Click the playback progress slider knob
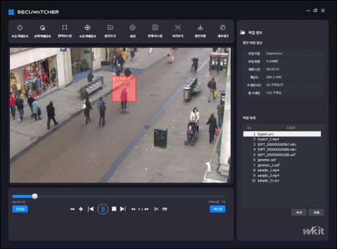337x249 pixels. tap(35, 196)
